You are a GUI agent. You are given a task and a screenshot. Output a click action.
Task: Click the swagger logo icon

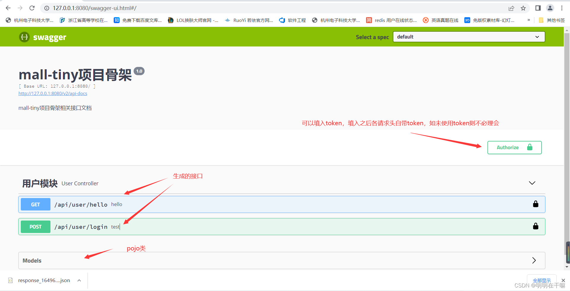(x=24, y=37)
